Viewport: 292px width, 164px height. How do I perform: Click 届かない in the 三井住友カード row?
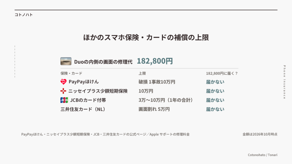(215, 109)
